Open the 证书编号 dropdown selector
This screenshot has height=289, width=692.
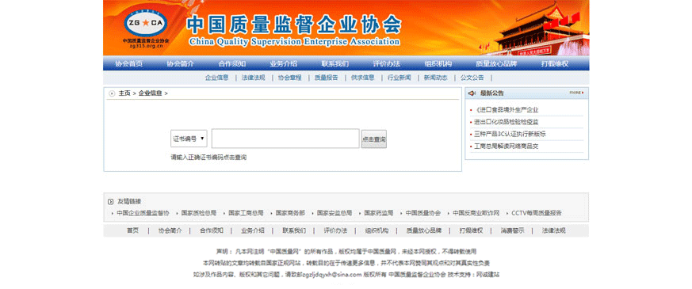coord(189,139)
